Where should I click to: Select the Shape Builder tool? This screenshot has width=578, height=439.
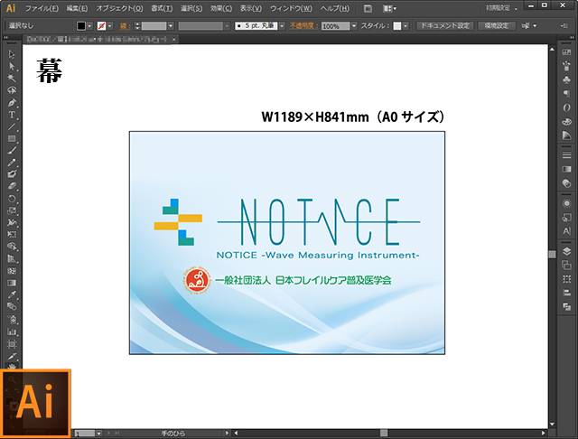tap(12, 247)
